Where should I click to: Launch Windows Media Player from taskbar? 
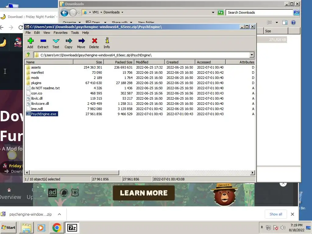41,228
